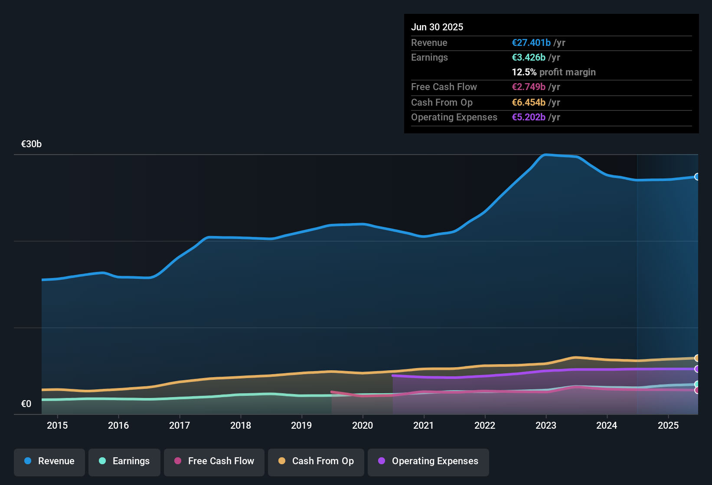Click the Free Cash Flow endpoint marker
This screenshot has width=712, height=485.
click(697, 391)
